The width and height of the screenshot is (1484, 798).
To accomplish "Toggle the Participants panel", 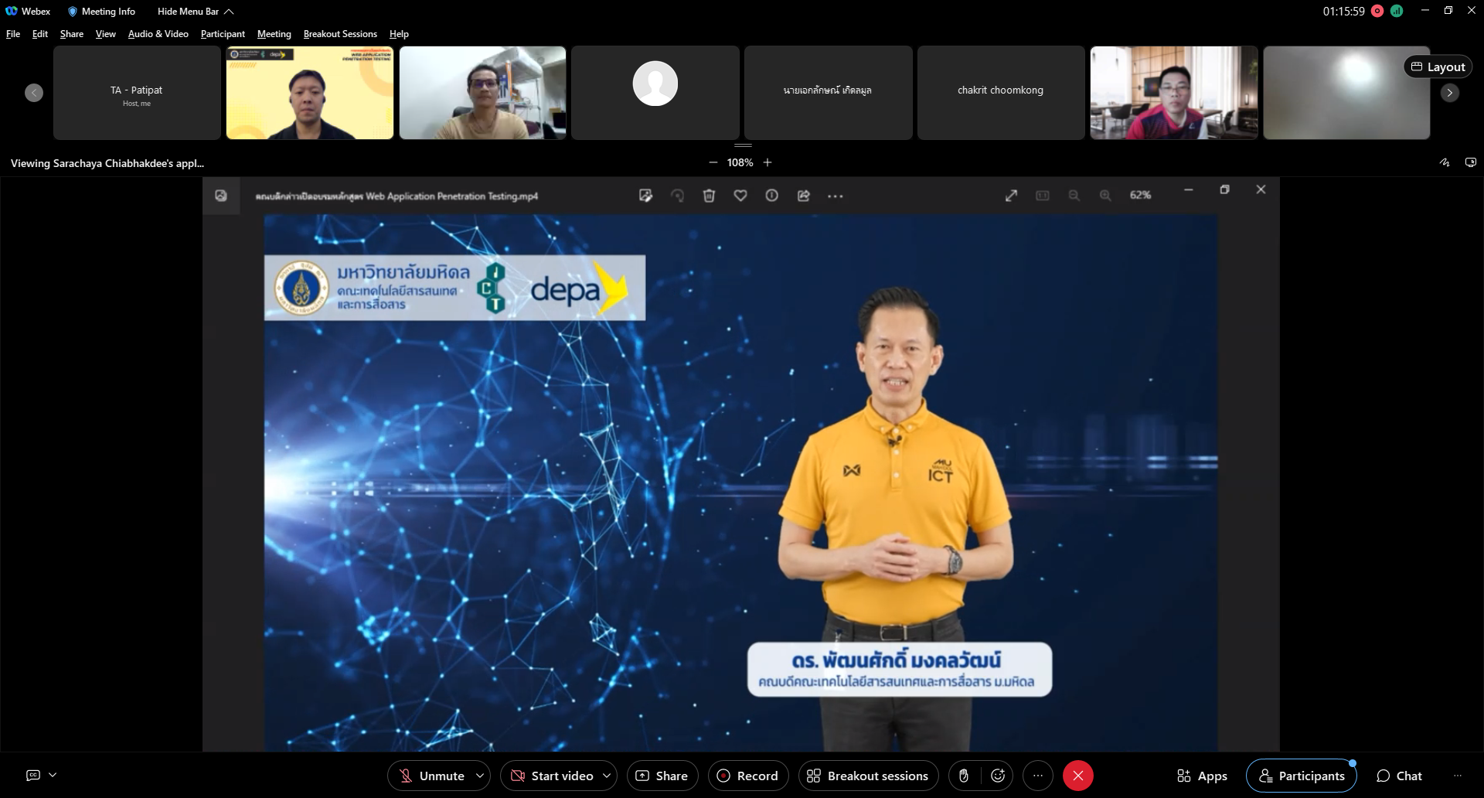I will click(x=1302, y=776).
